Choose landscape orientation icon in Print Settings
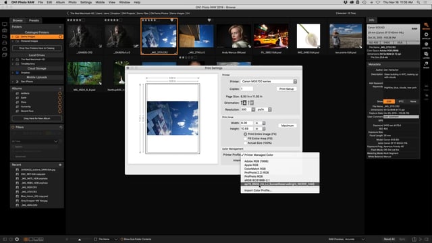Screen dimensions: 432x243 pyautogui.click(x=250, y=103)
